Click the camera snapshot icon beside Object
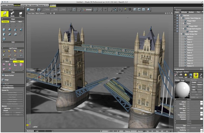 pos(39,9)
